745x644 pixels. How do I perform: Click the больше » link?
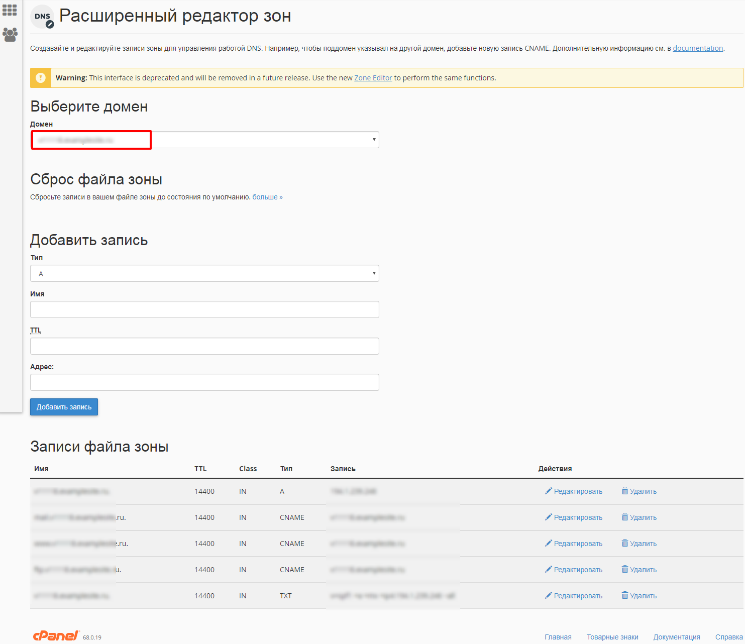(x=267, y=197)
